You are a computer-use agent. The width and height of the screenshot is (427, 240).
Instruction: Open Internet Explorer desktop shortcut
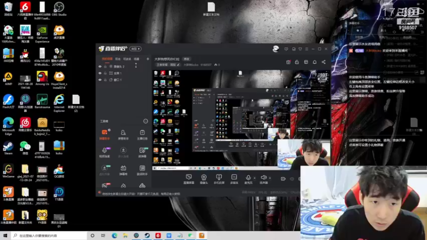click(59, 103)
